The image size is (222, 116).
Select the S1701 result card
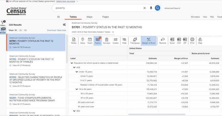coord(36,42)
